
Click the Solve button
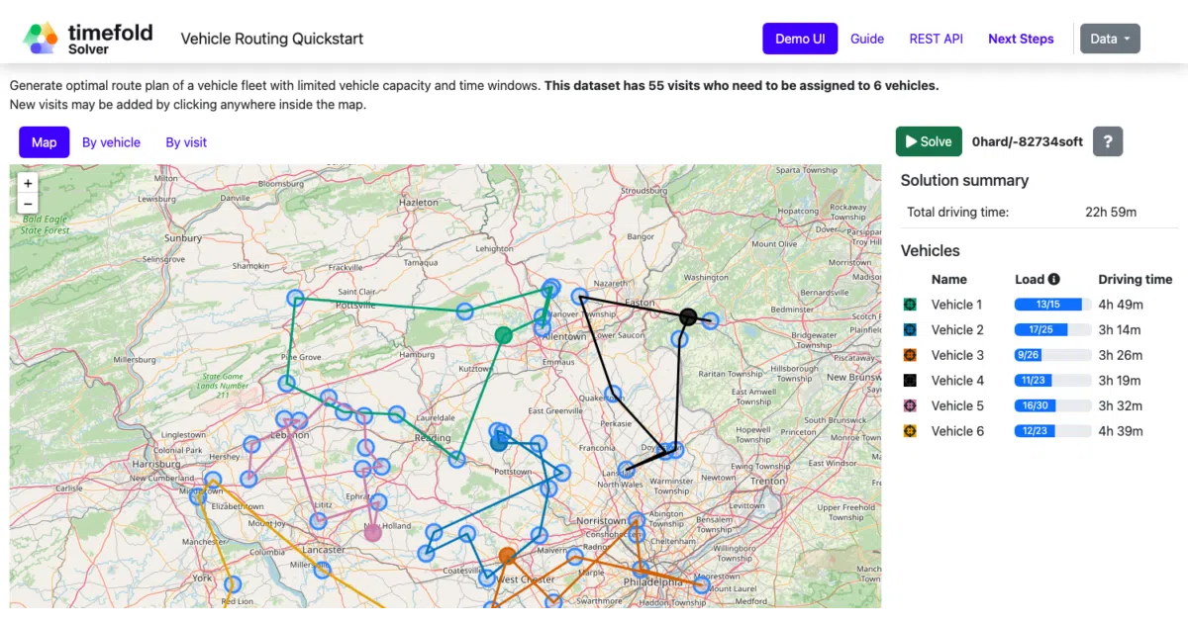929,141
